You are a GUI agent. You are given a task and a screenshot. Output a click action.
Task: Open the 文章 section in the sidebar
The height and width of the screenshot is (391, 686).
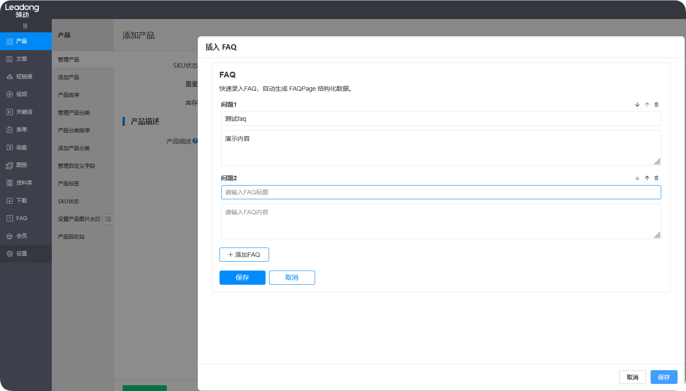[26, 59]
